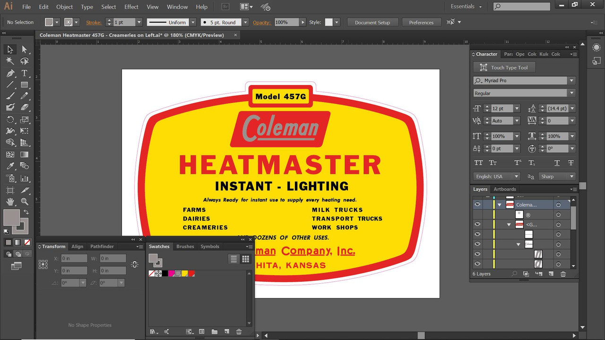
Task: Create new color group folder
Action: coord(214,332)
